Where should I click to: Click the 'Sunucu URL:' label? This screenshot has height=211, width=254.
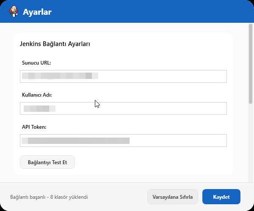click(36, 62)
